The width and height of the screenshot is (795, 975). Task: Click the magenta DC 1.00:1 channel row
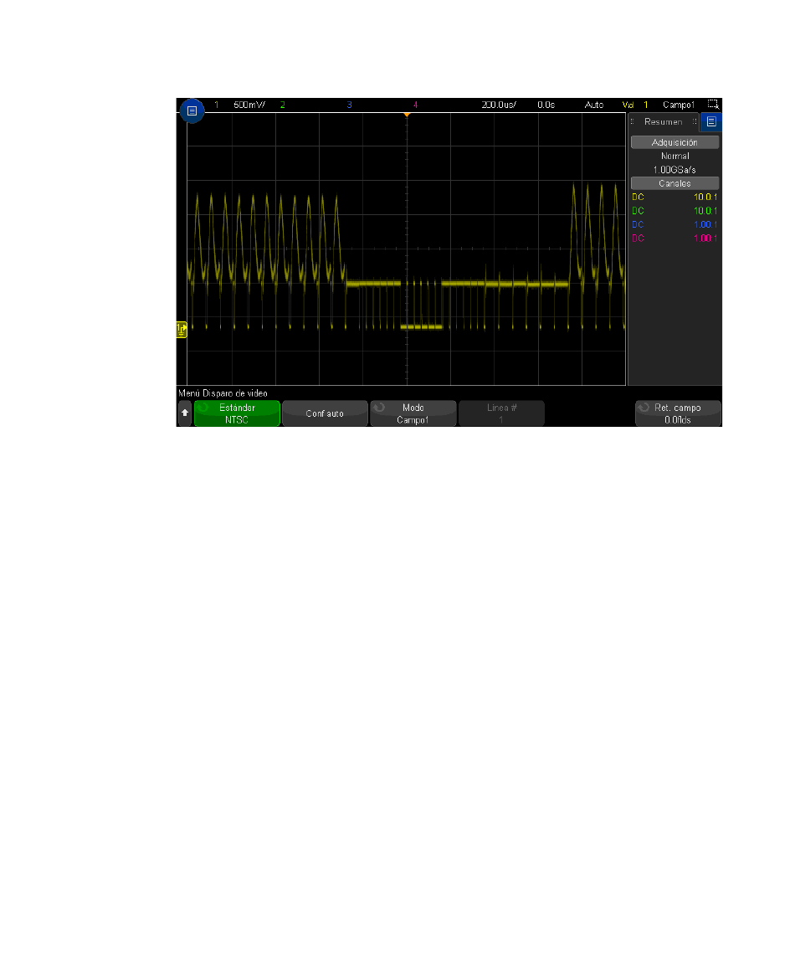click(674, 239)
